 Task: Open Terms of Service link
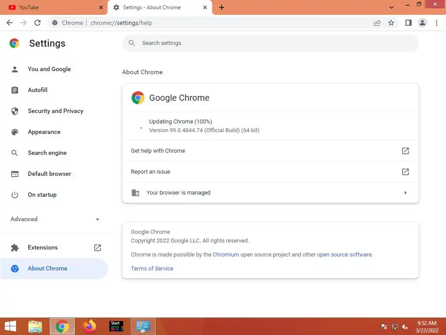[152, 268]
